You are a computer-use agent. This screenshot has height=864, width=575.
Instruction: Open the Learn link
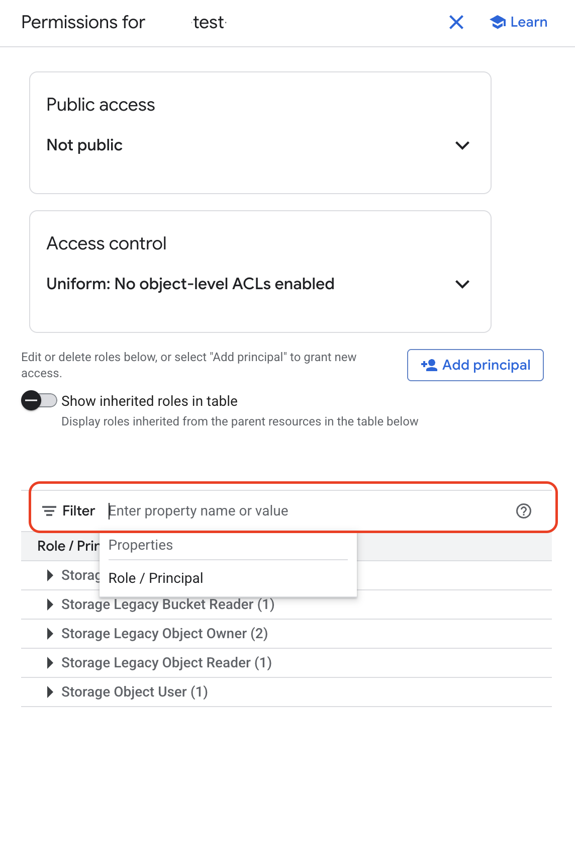(528, 22)
